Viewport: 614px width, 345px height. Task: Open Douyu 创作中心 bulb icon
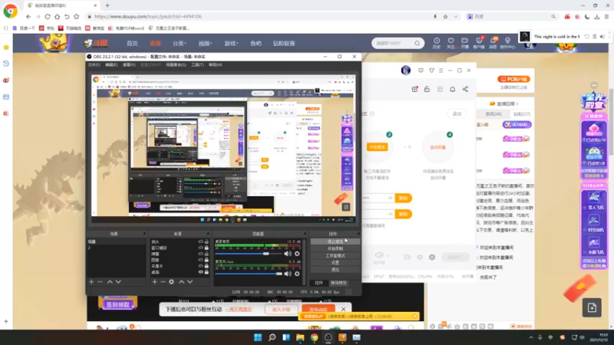point(507,43)
